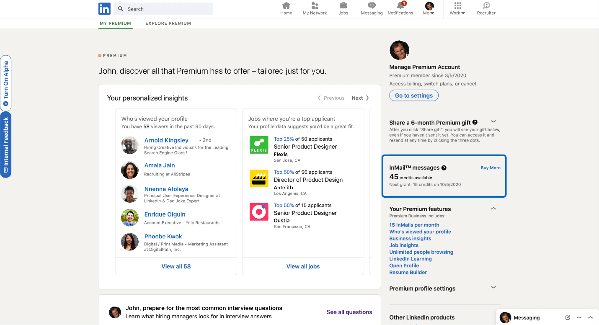599x325 pixels.
Task: Expand the Premium profile settings section
Action: point(493,287)
